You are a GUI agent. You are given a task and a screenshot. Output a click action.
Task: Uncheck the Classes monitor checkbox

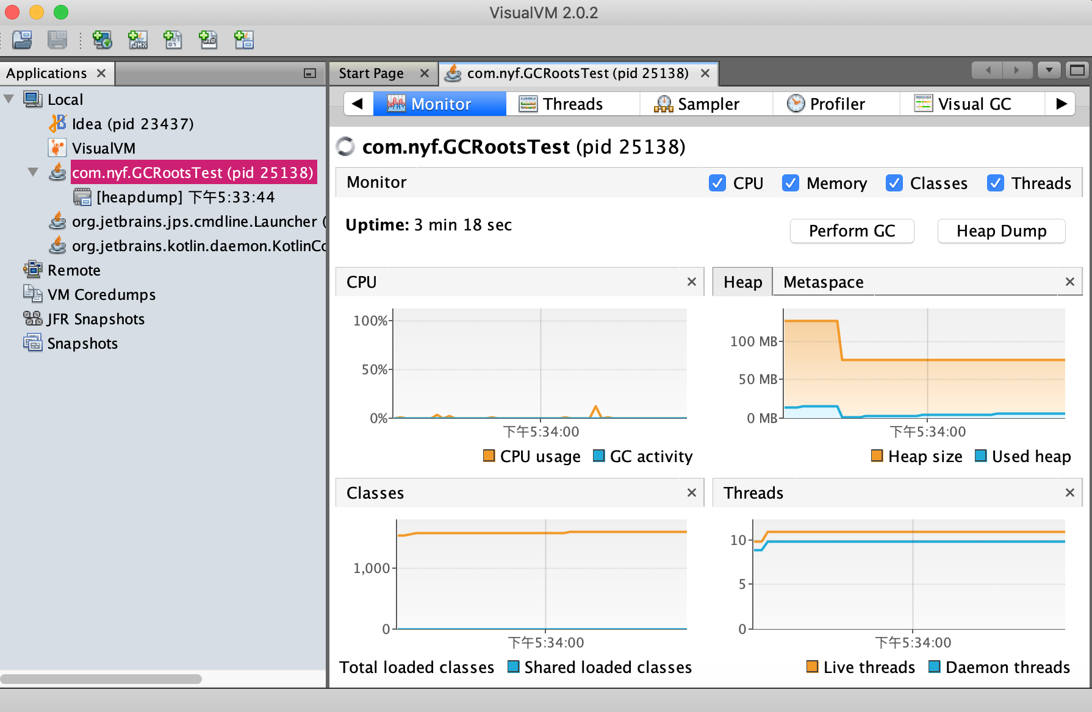[894, 183]
